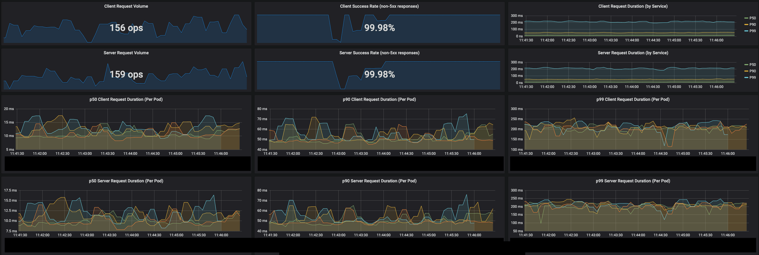
Task: Click the 159 ops stat value
Action: [x=126, y=74]
